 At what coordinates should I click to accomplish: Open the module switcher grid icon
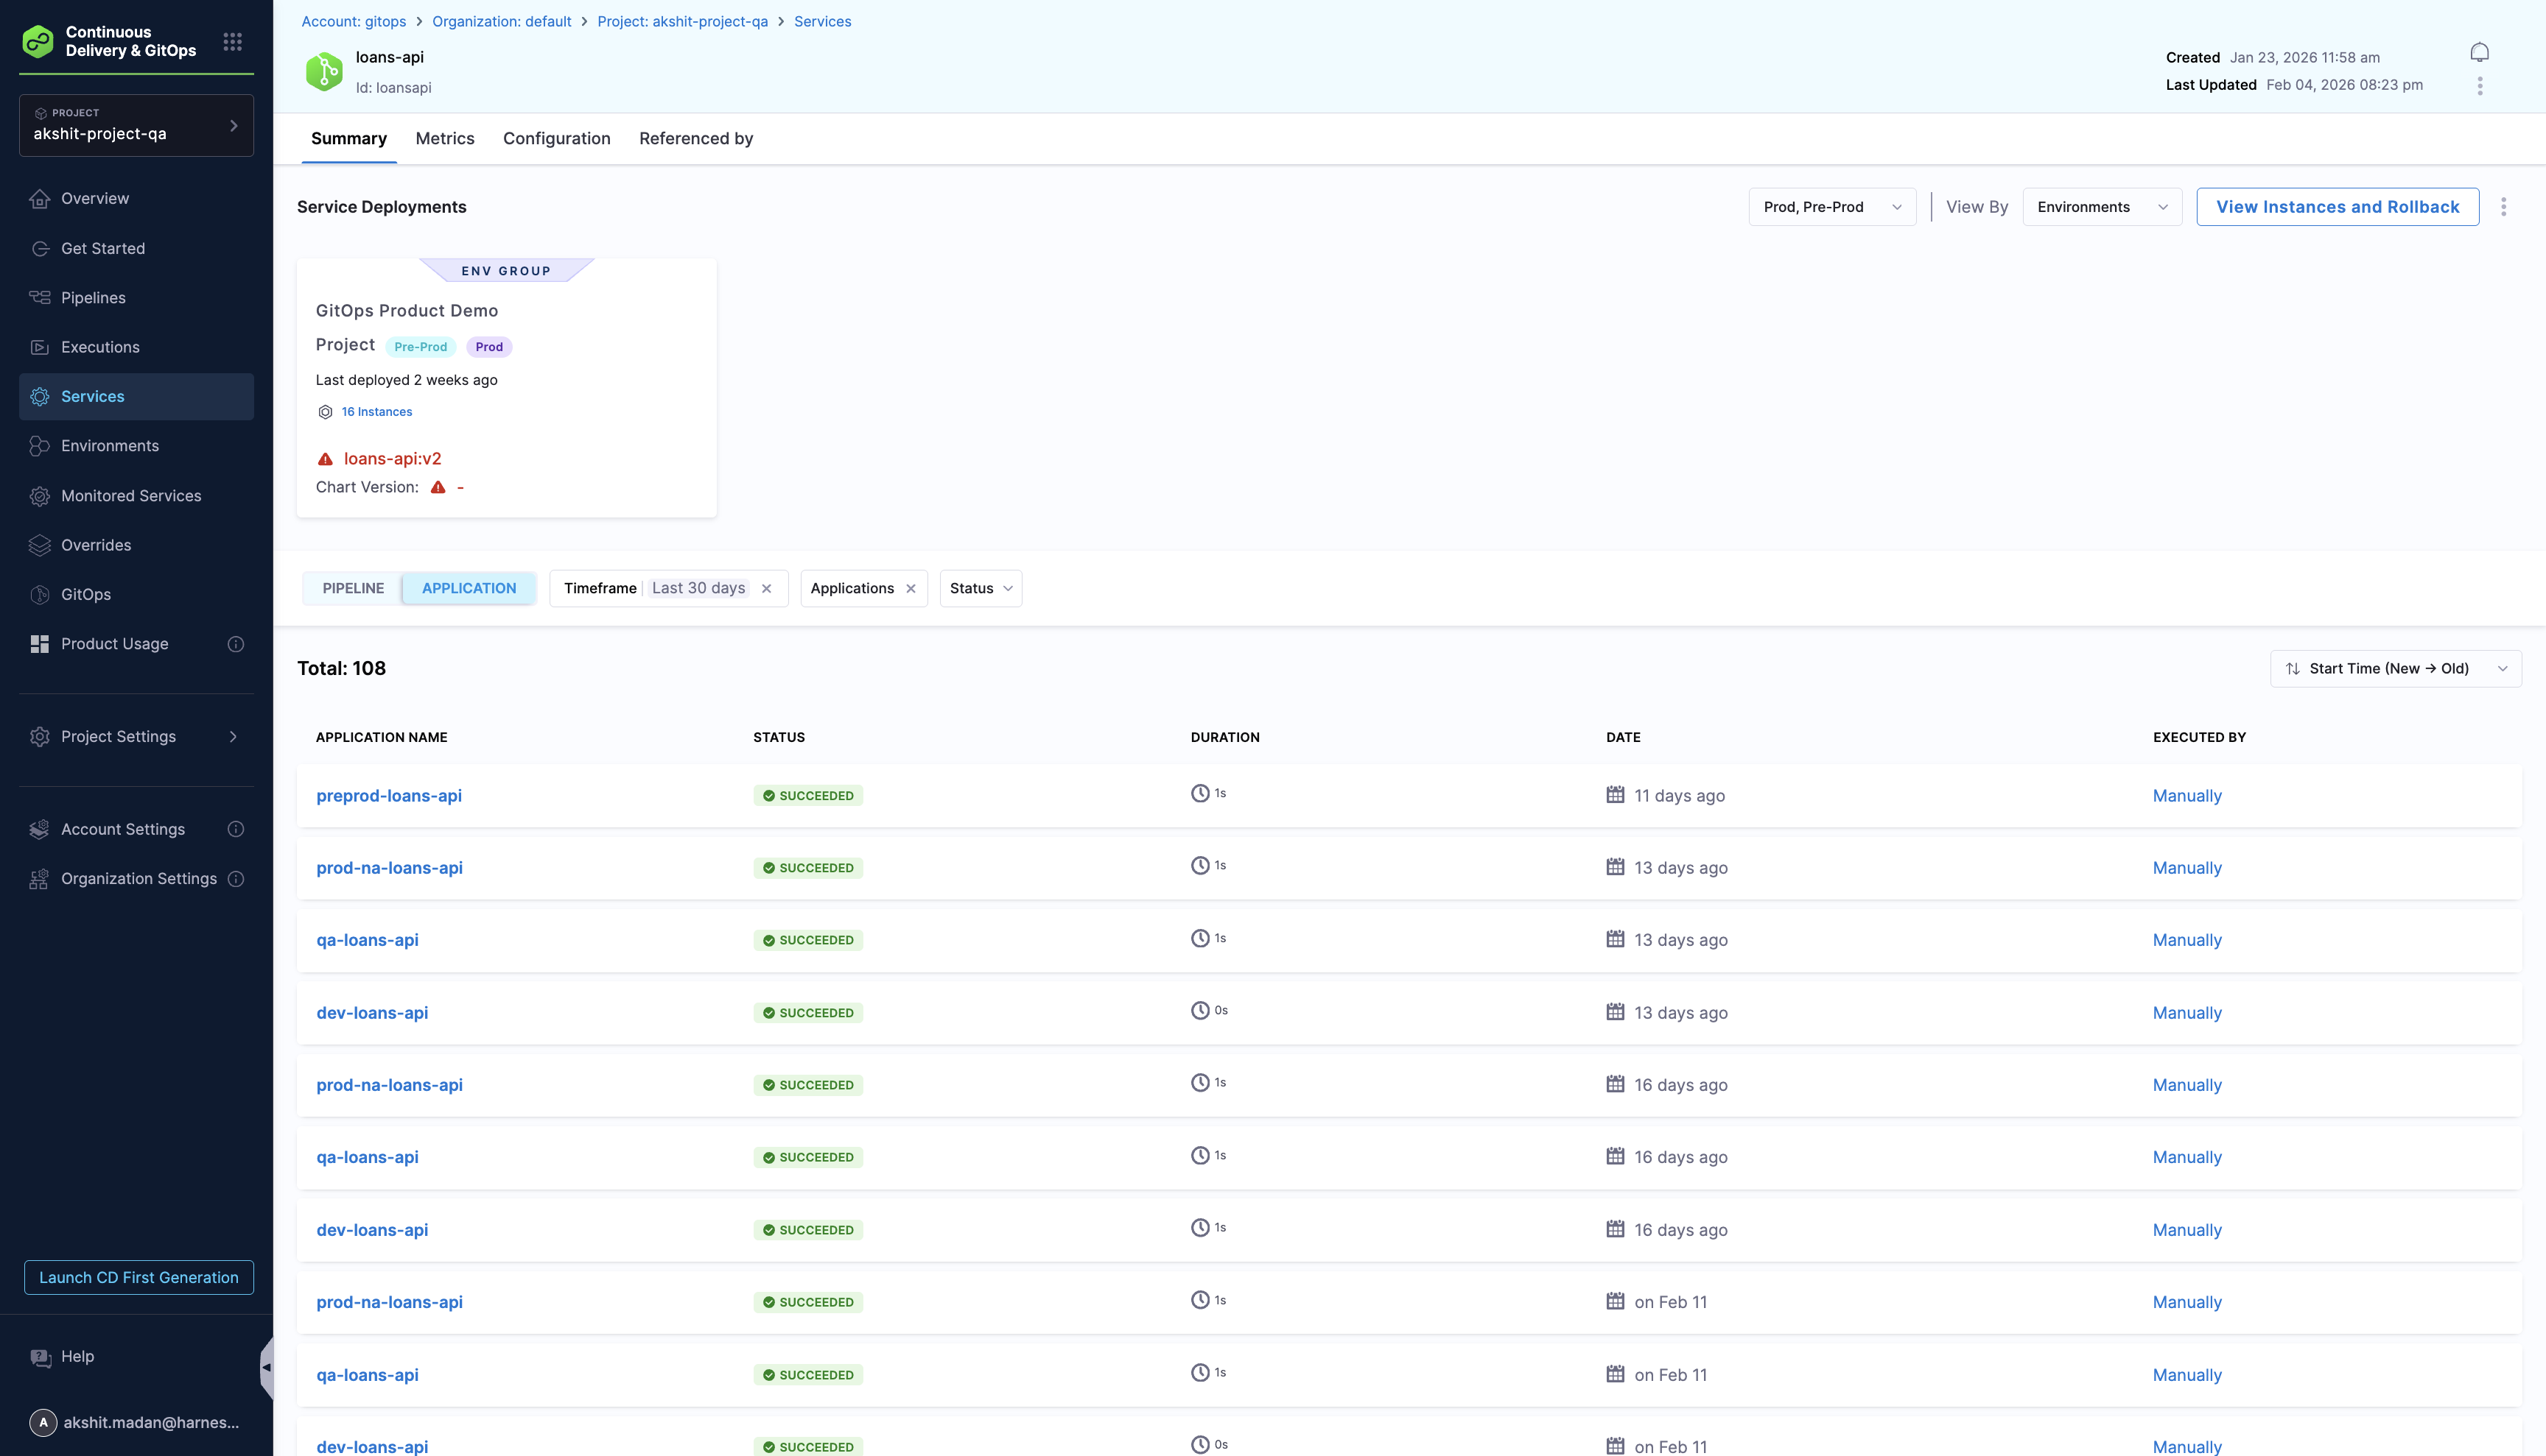pos(232,41)
